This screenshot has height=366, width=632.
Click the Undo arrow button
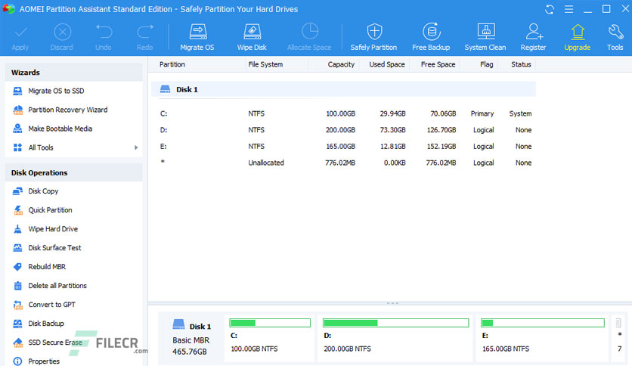click(x=103, y=37)
